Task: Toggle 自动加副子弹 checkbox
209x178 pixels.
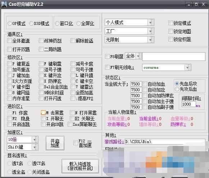Action: (145, 107)
